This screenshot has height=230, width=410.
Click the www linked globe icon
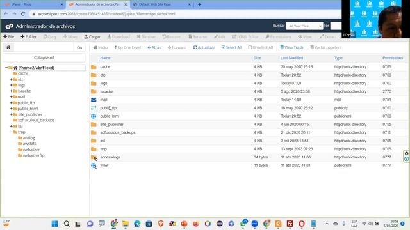(94, 165)
